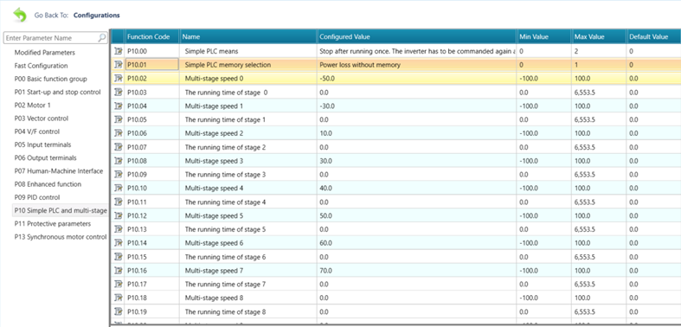Click the edit icon for row P10.10
The image size is (681, 327).
pyautogui.click(x=119, y=188)
